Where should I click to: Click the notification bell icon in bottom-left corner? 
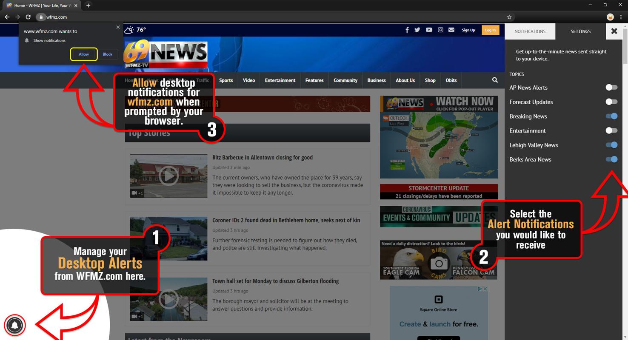(x=14, y=325)
